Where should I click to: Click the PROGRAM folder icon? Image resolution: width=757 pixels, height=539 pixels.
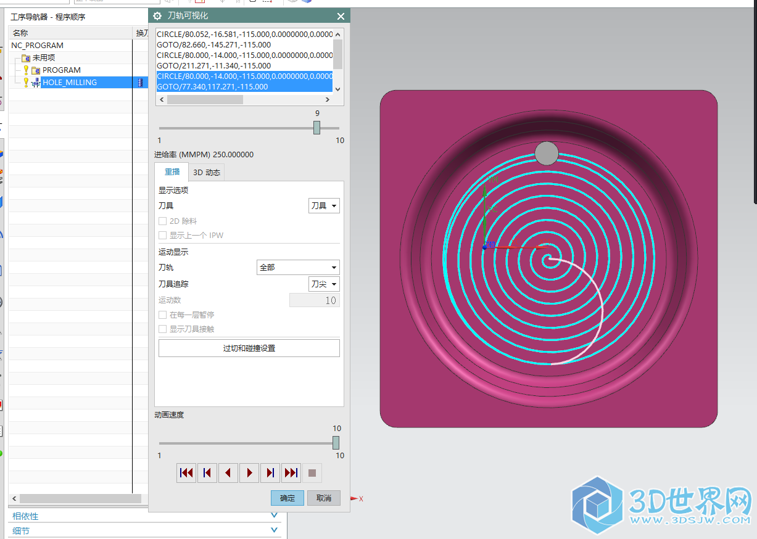point(36,70)
